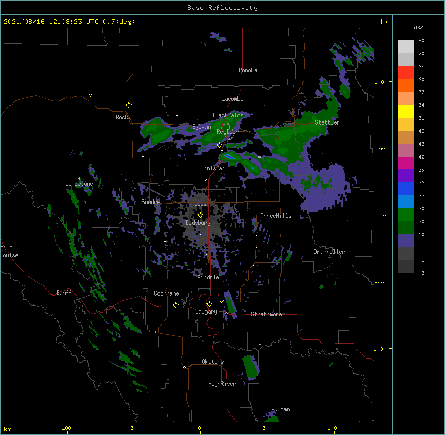The height and width of the screenshot is (435, 445).
Task: Click the slate purple 10-0 dBZ legend swatch
Action: click(x=406, y=241)
